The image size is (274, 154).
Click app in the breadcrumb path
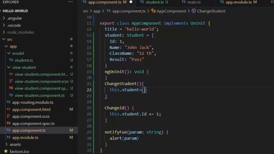(x=97, y=11)
